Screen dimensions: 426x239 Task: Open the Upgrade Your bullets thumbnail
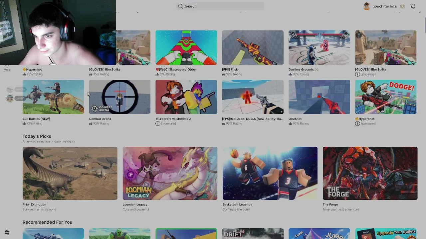coord(386,234)
